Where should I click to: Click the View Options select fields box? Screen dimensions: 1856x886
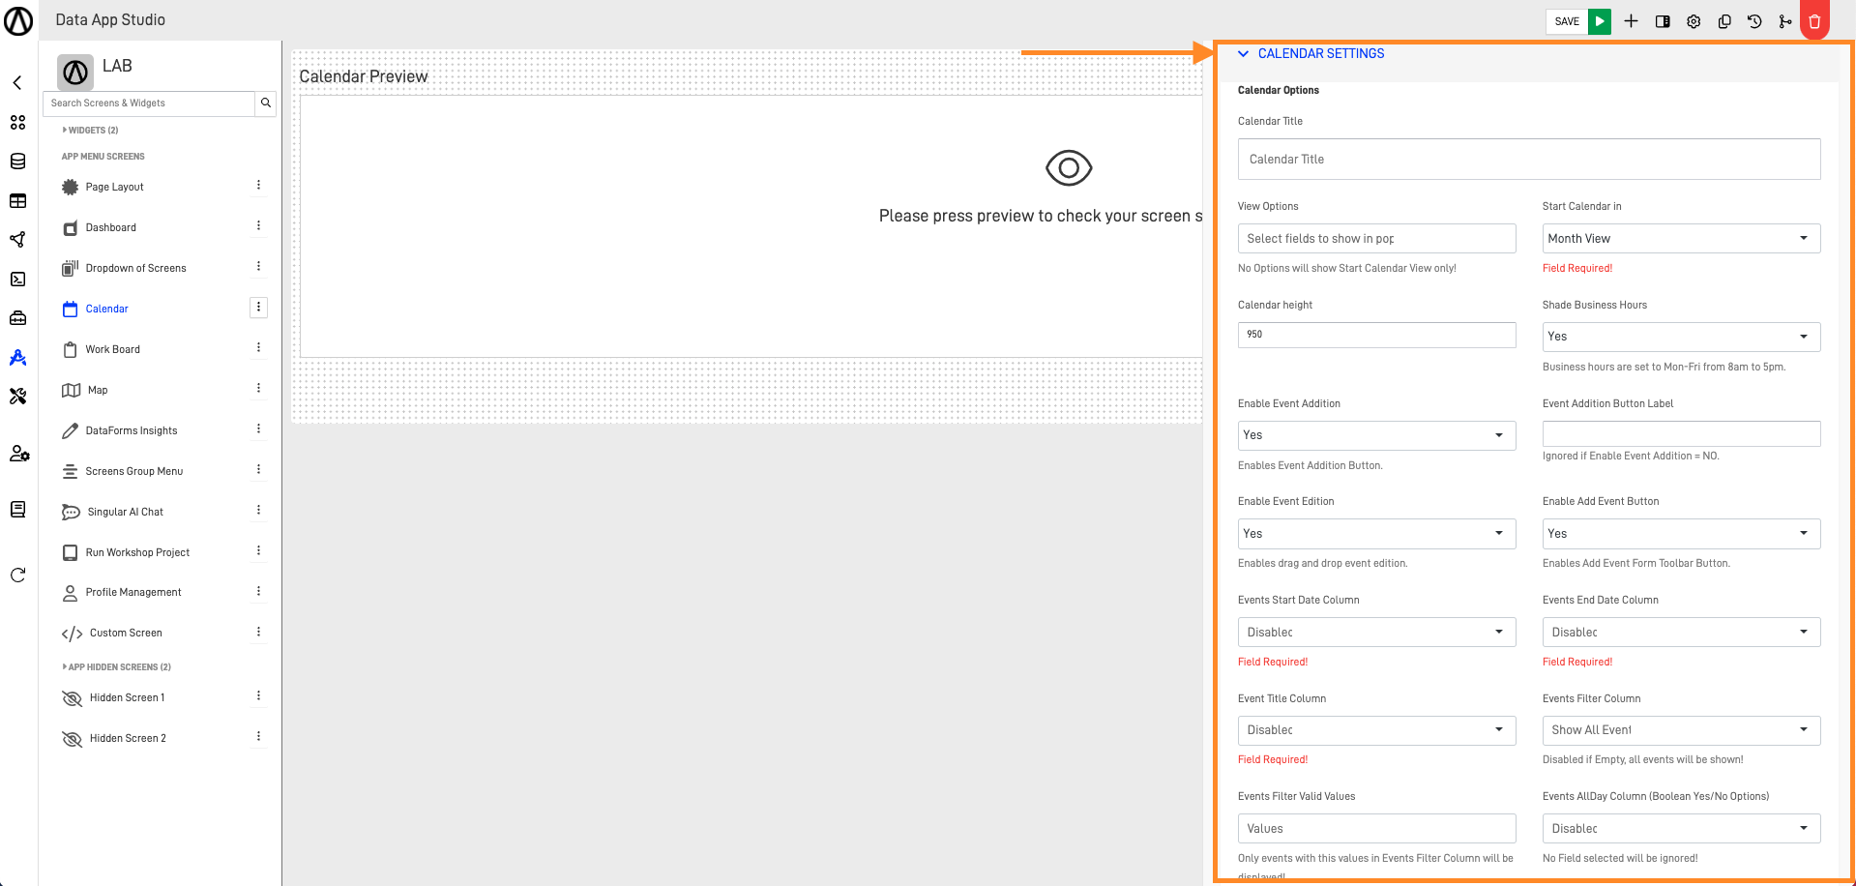pos(1376,239)
